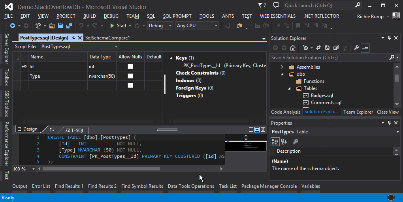Open the Data Tools Operations tab
Screen dimensions: 403x202
[x=191, y=186]
